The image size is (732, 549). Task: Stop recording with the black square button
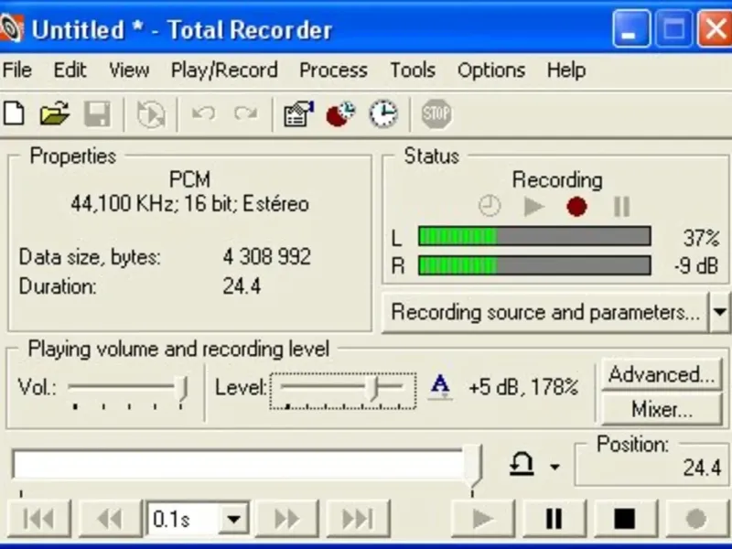[x=625, y=519]
